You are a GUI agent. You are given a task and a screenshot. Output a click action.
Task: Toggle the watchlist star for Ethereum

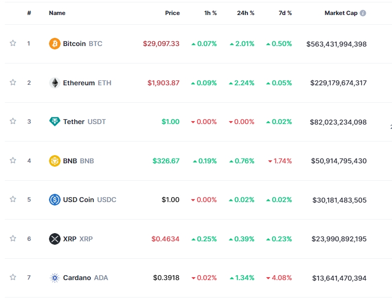[13, 82]
